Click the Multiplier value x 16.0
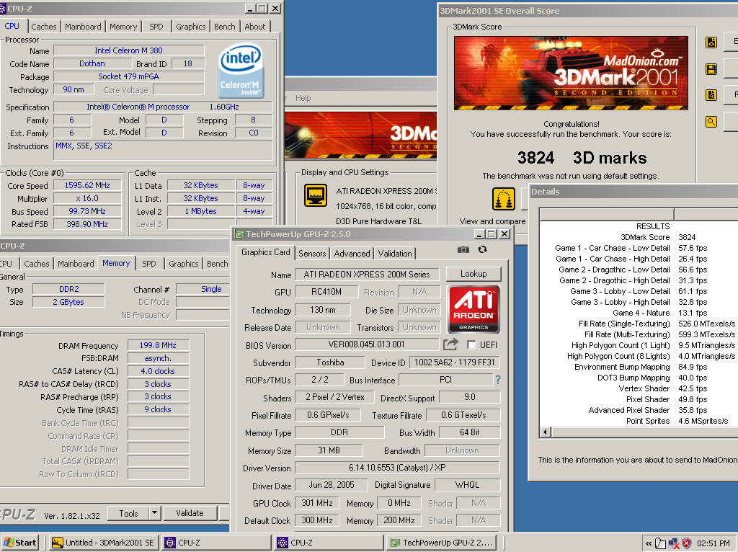Screen dimensions: 738x552 (87, 199)
